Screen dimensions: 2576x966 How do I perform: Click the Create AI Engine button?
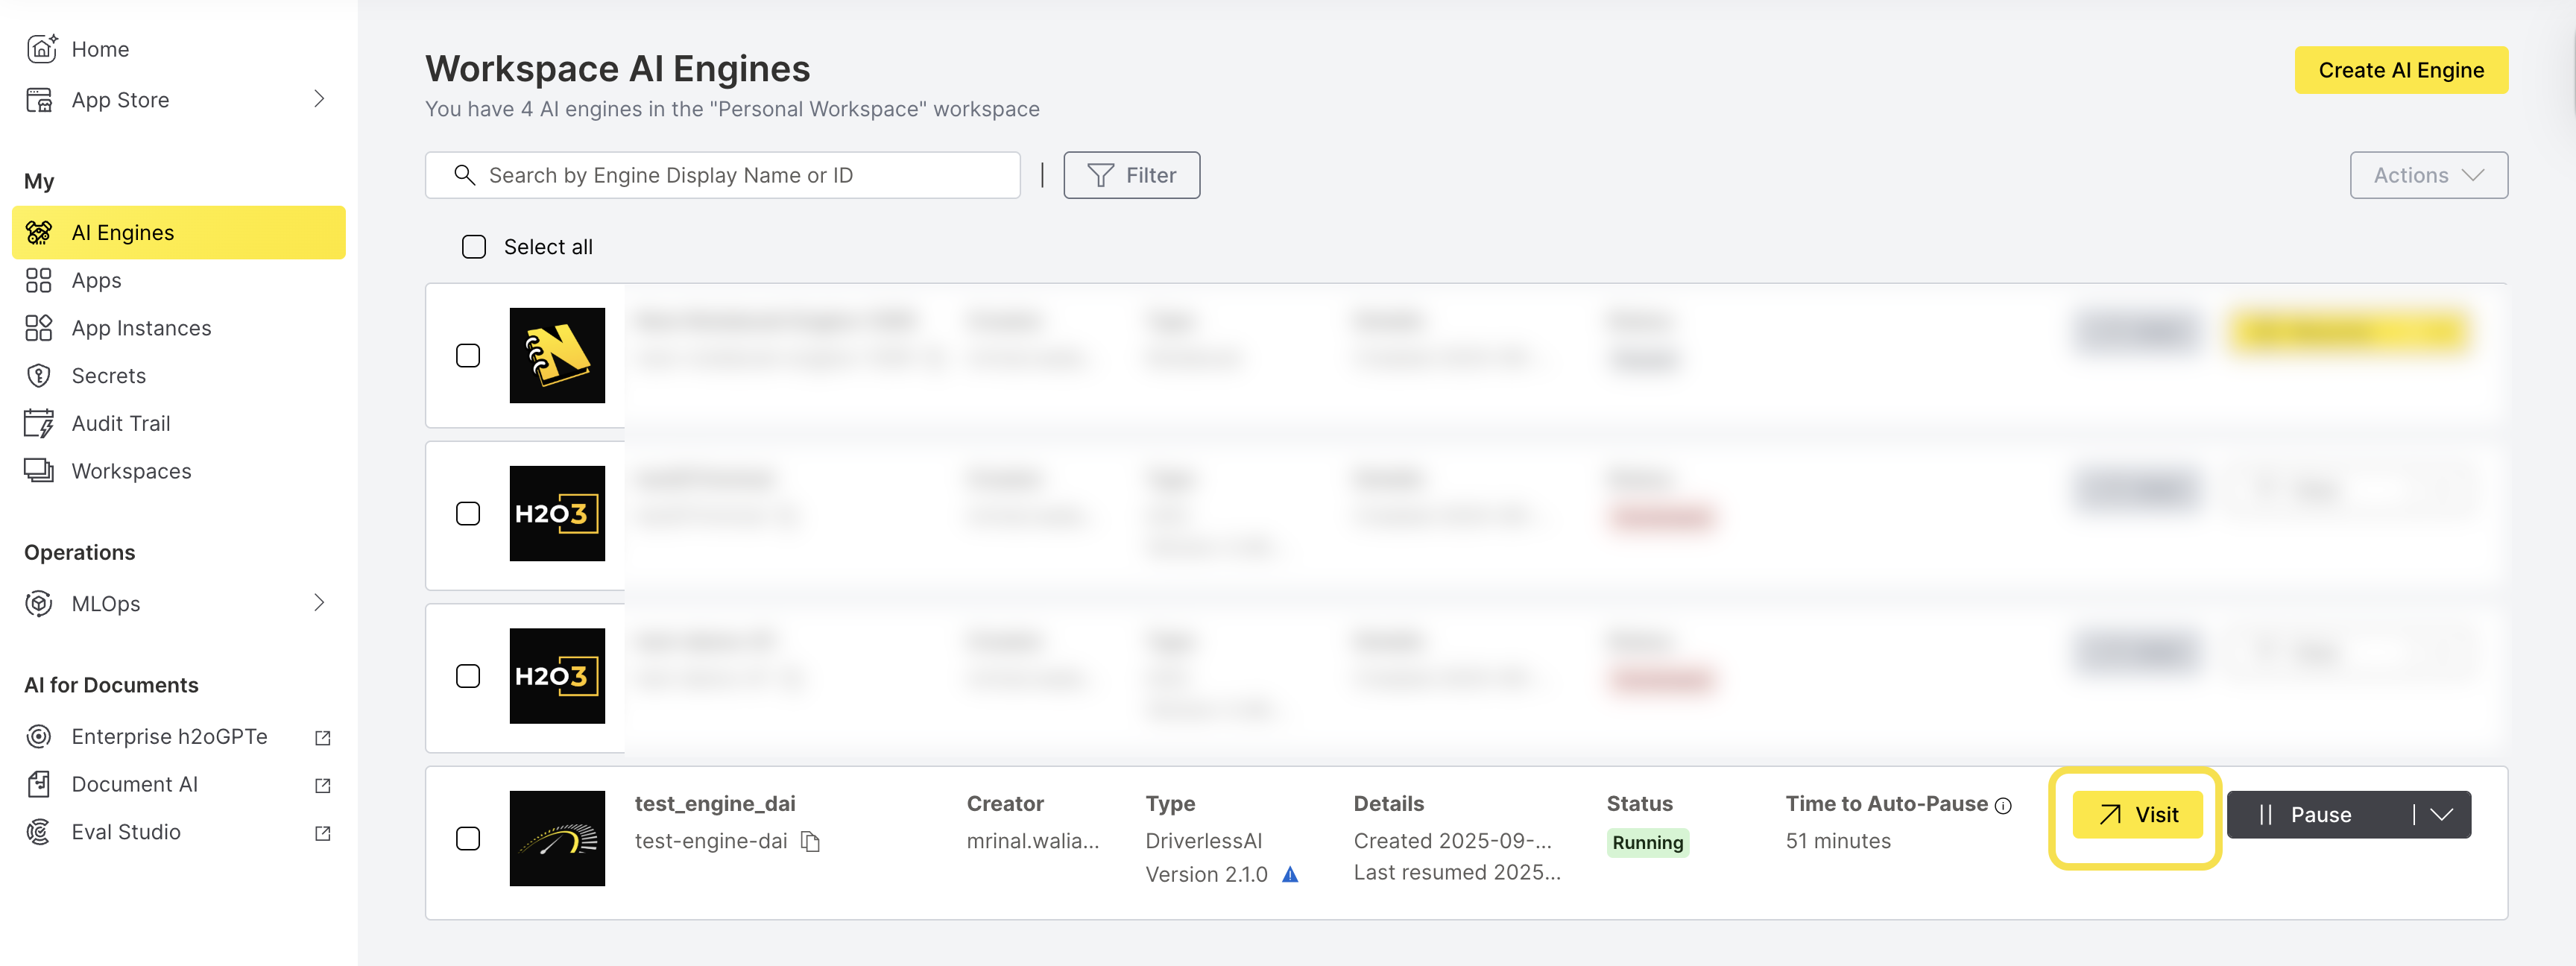pyautogui.click(x=2400, y=70)
